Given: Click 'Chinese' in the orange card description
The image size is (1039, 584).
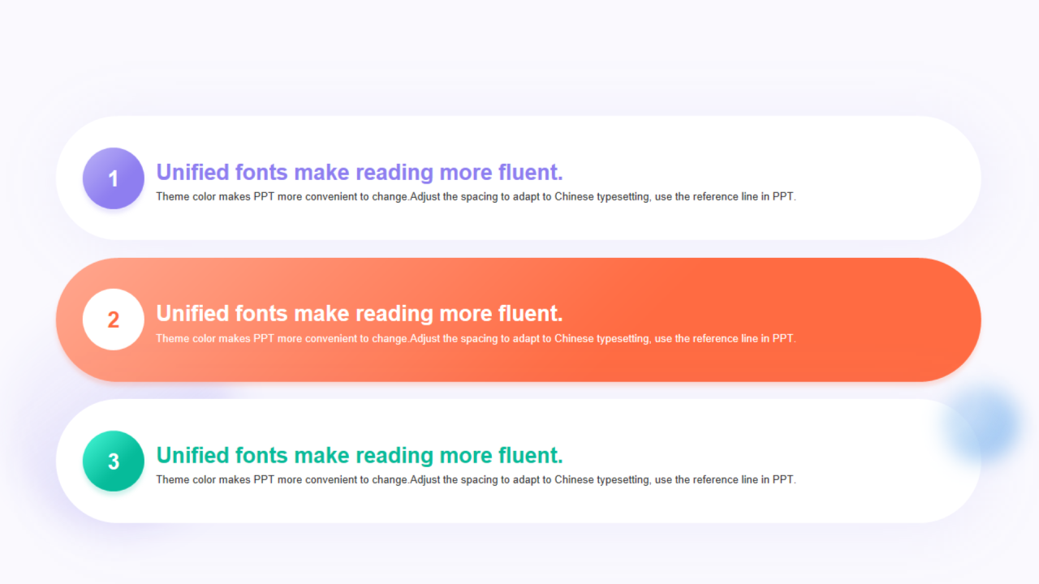Looking at the screenshot, I should [574, 338].
